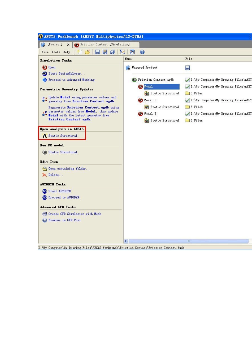This screenshot has width=252, height=357.
Task: Click the Advanced Meshing diamond icon
Action: coord(45,80)
